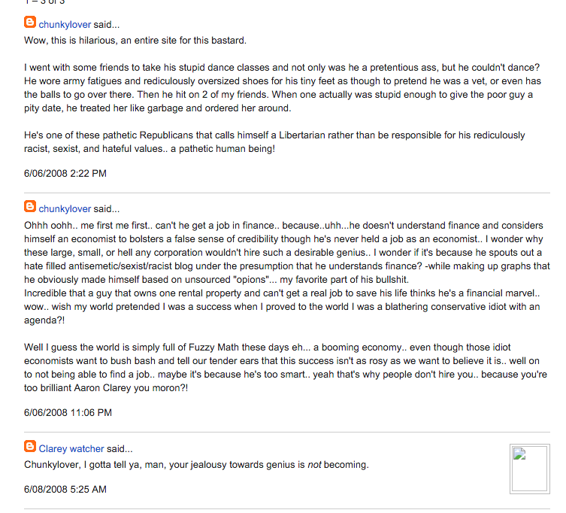Viewport: 566px width, 513px height.
Task: Click the italic word 'not' in last comment
Action: point(314,465)
